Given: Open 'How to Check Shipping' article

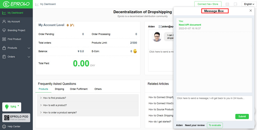Looking at the screenshot, I should [x=161, y=115].
